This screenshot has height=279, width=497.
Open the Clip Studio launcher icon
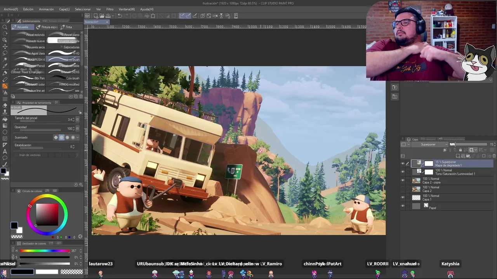(87, 16)
